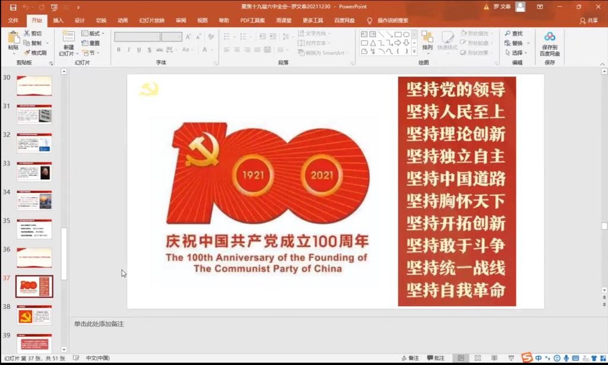Align text left in paragraph group

(x=227, y=50)
